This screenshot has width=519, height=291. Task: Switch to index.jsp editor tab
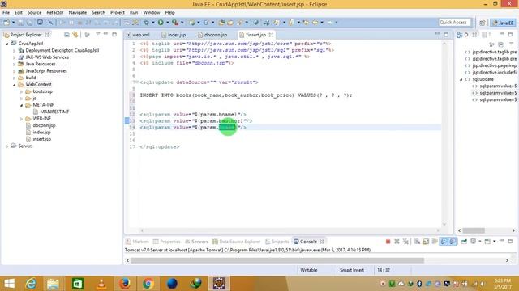pos(174,35)
